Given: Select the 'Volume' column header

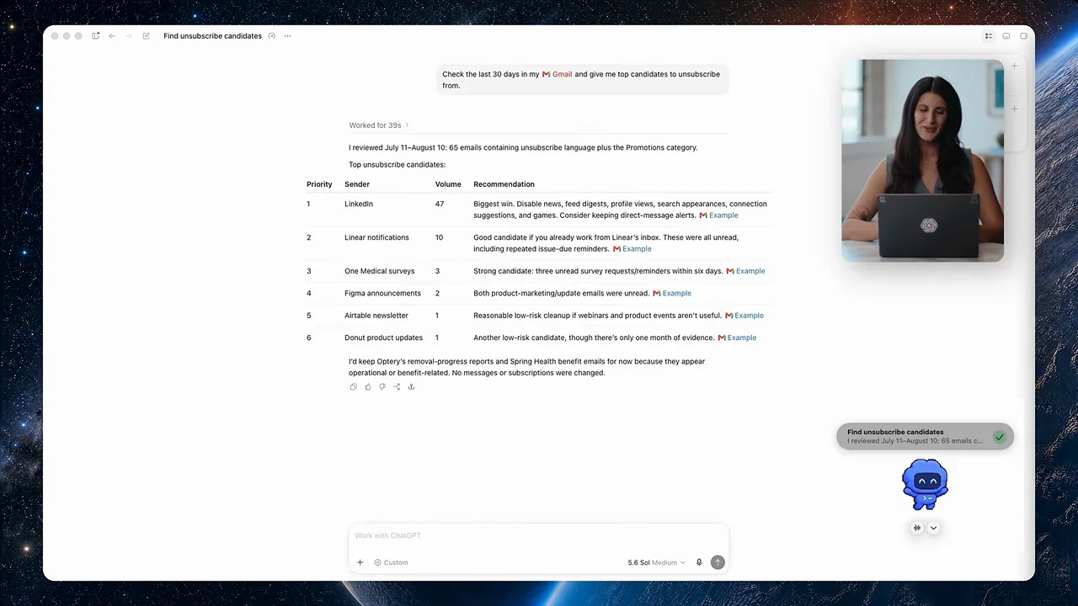Looking at the screenshot, I should tap(448, 184).
